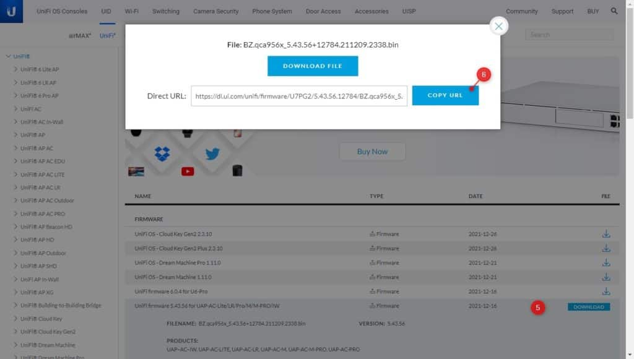Click the small DOWNLOAD button for firmware 5.43.56
634x359 pixels.
point(589,307)
